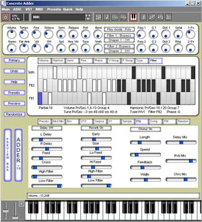Toggle the Chorus On button

pyautogui.click(x=145, y=129)
